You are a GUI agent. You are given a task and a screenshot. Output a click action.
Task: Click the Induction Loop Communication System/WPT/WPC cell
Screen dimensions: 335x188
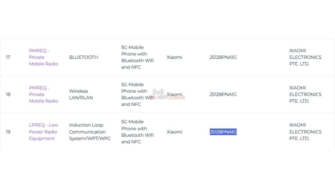tap(90, 132)
